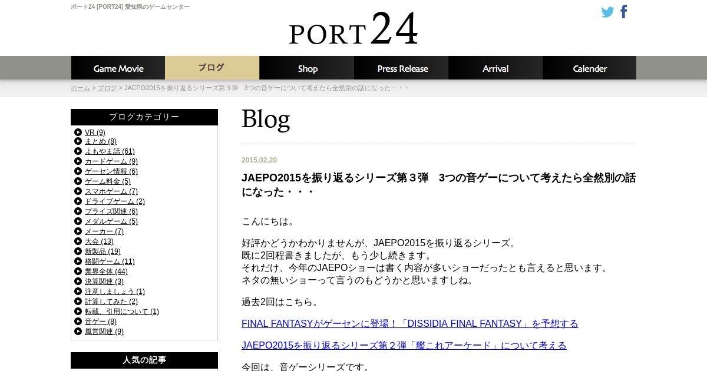Click the bullet arrow beside 決算関連 (3)

[x=78, y=281]
